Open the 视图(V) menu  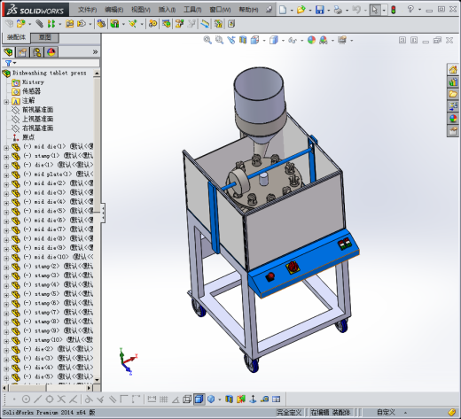click(x=141, y=10)
